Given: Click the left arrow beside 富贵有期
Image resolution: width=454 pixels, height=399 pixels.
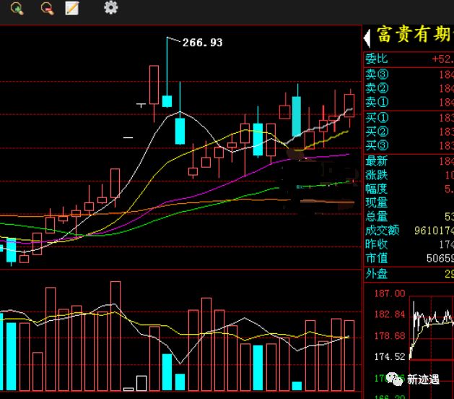Looking at the screenshot, I should [367, 38].
